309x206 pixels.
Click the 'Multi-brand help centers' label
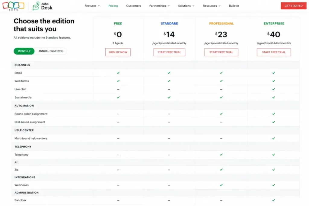(31, 138)
